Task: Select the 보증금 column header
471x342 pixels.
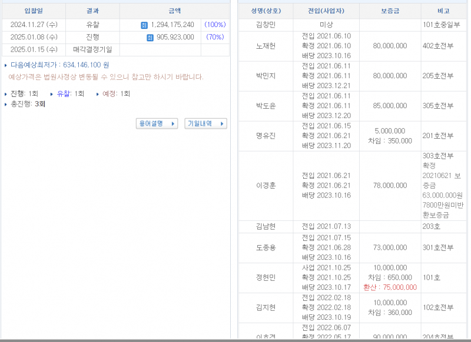Action: [x=390, y=11]
